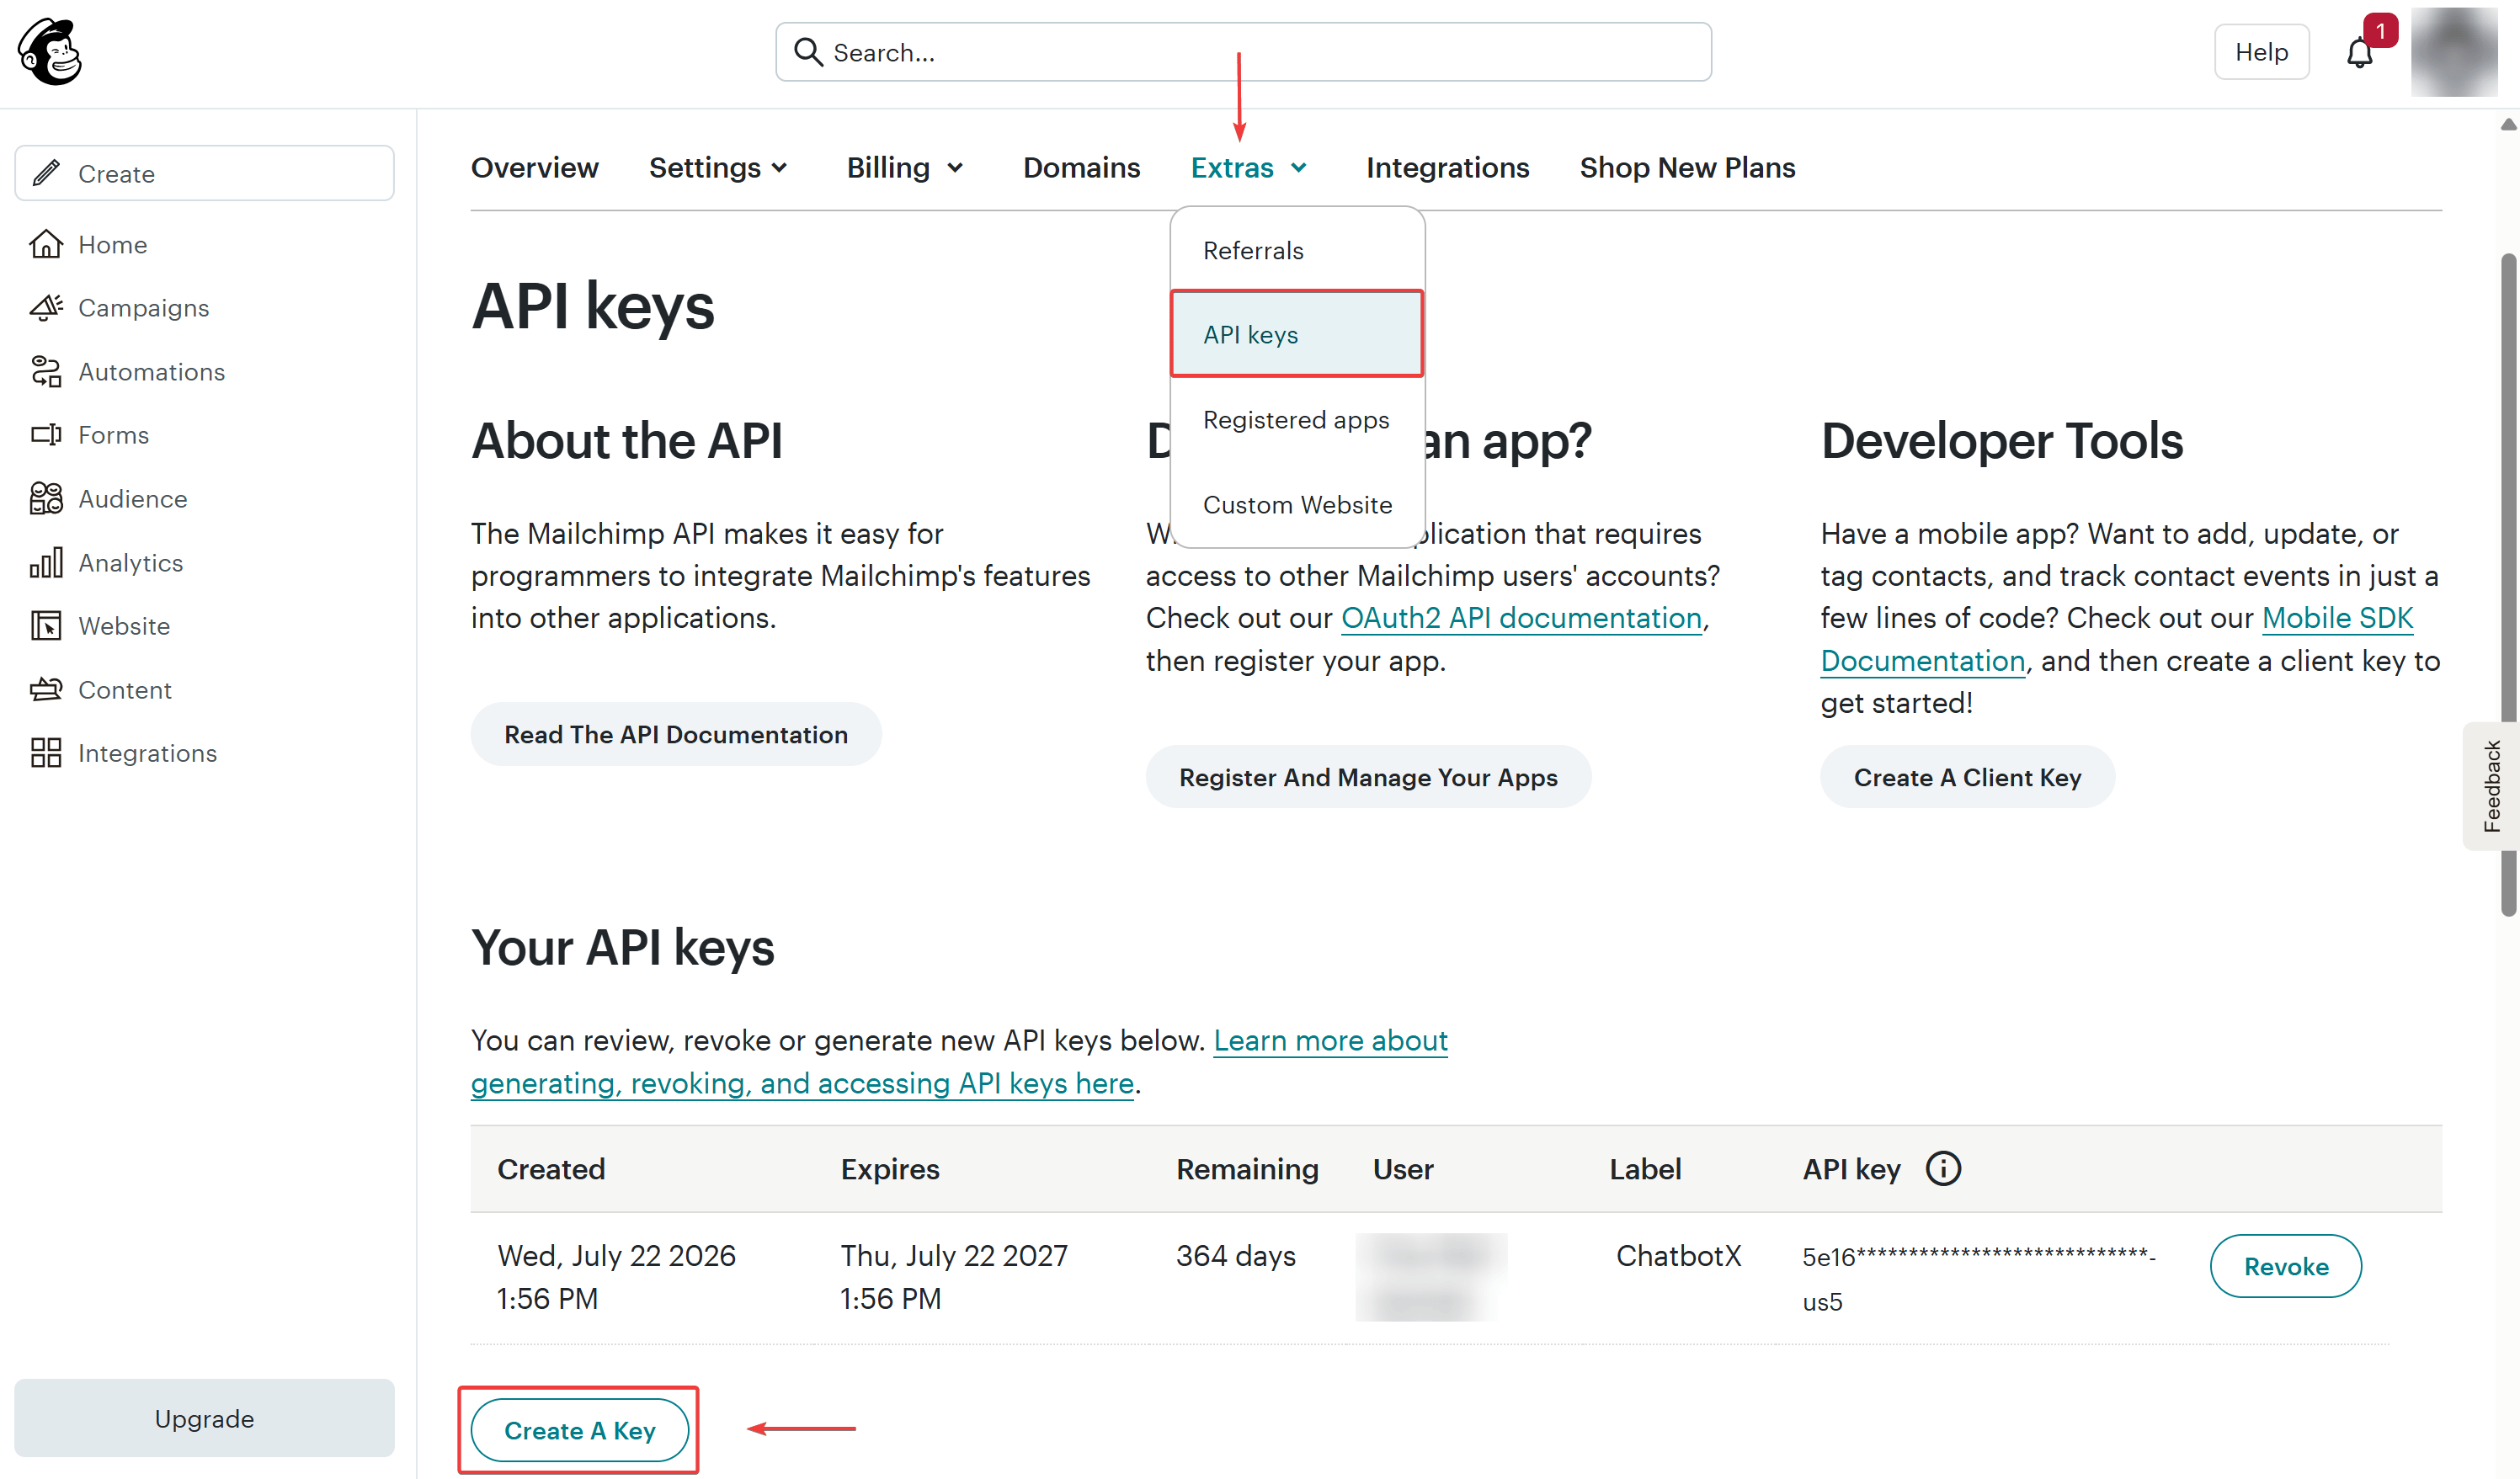Click the Help button
This screenshot has width=2520, height=1479.
tap(2262, 52)
